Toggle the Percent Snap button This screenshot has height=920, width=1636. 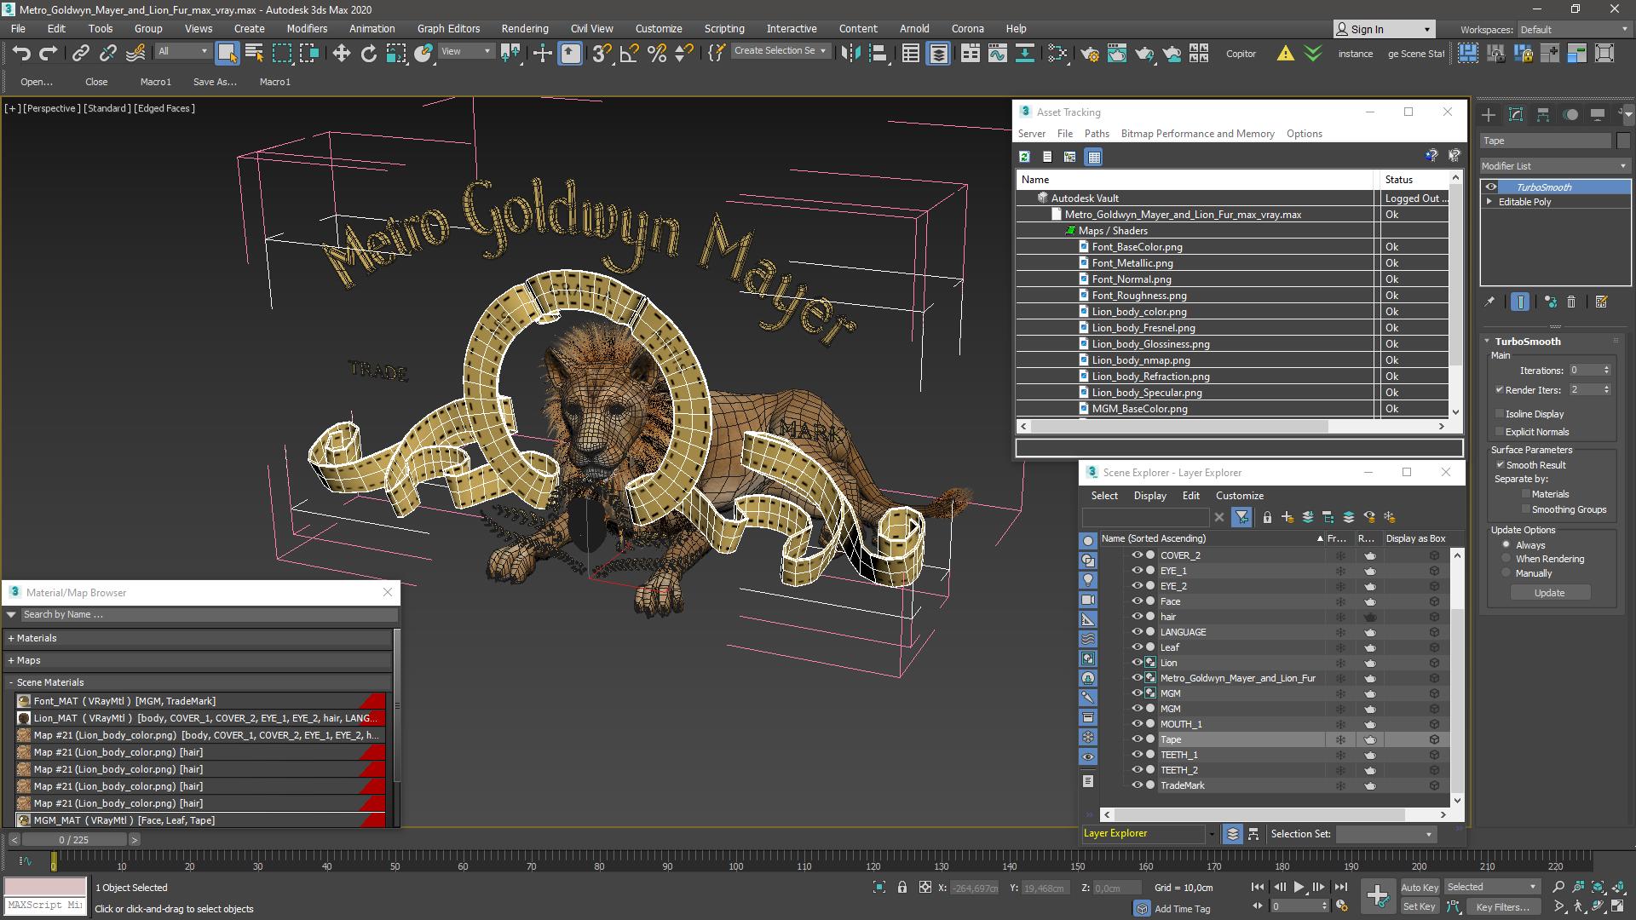tap(656, 54)
